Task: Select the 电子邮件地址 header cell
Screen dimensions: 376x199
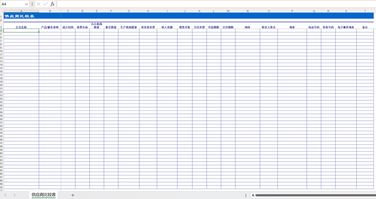Action: click(x=346, y=27)
